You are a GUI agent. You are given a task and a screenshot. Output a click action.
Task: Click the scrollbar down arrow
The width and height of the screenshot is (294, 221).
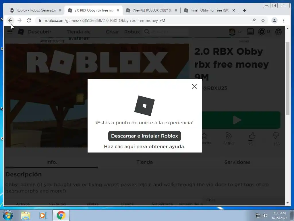point(288,203)
